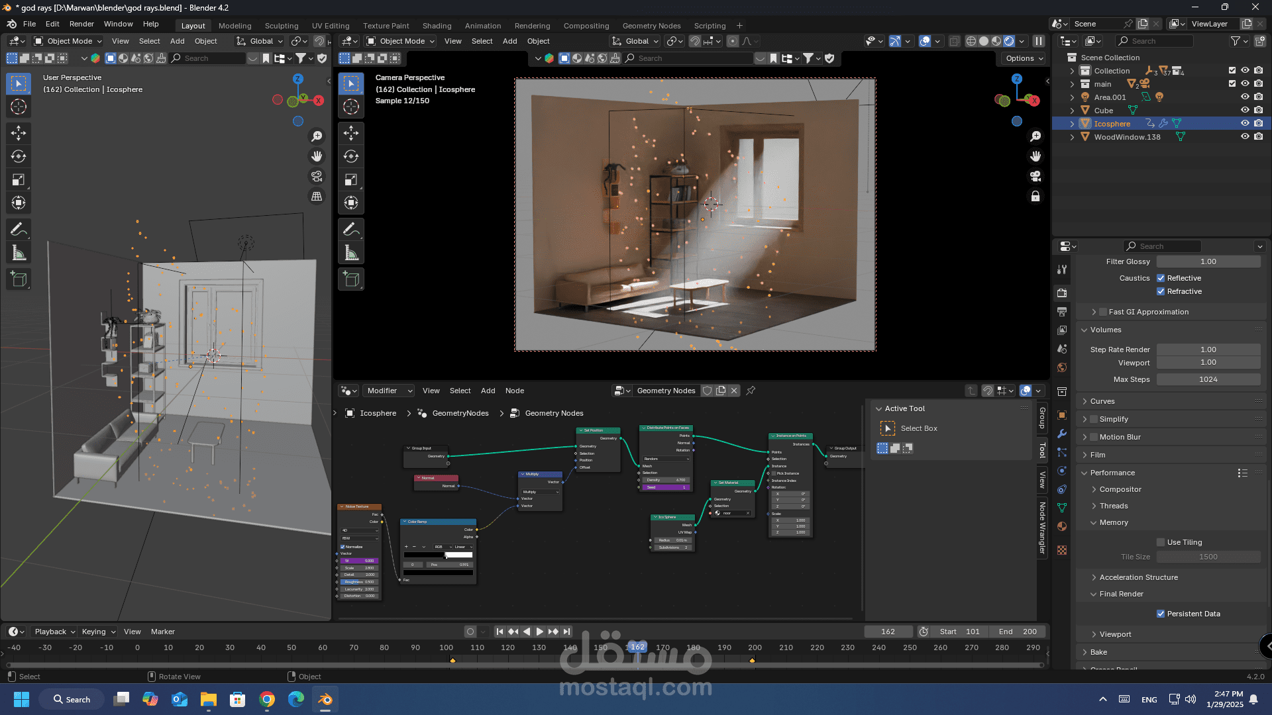
Task: Enable the Use Tiling checkbox
Action: coord(1161,542)
